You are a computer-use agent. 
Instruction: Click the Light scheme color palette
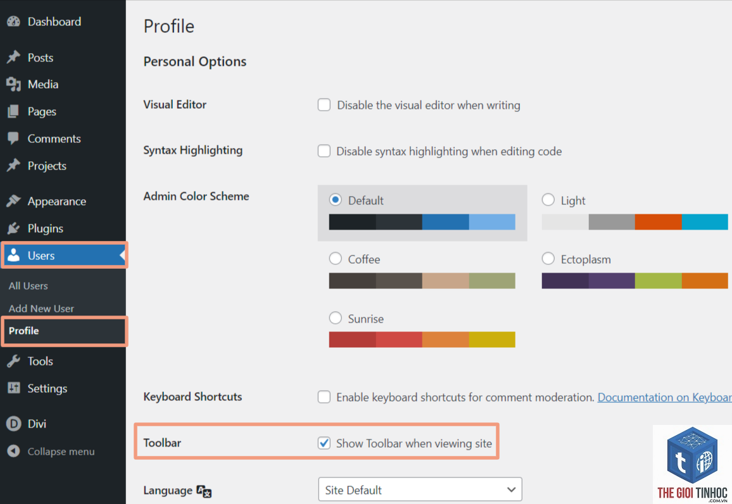635,222
